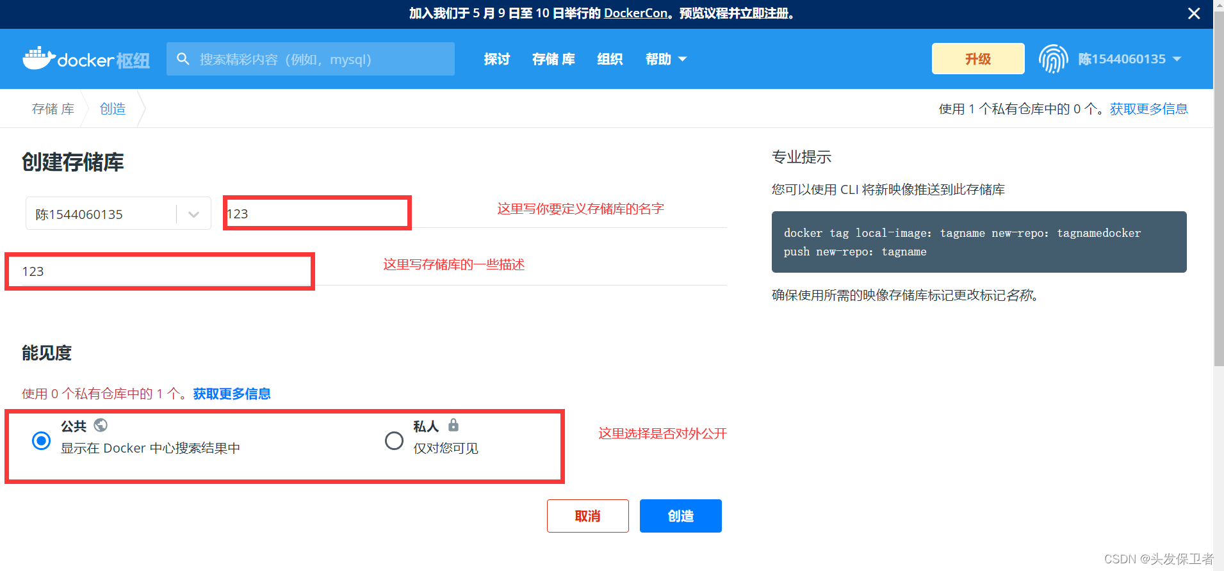Open the user account dropdown 陈1544060135

1129,59
